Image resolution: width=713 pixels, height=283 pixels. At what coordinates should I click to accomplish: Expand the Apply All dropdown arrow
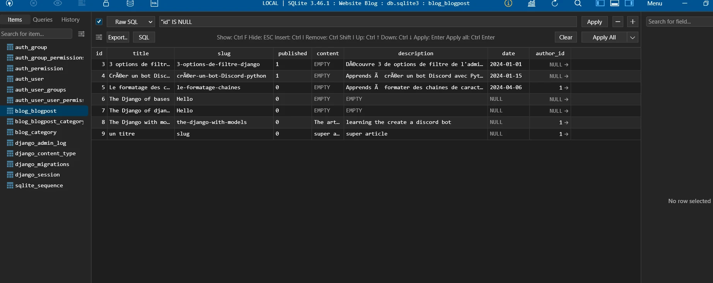[x=633, y=37]
